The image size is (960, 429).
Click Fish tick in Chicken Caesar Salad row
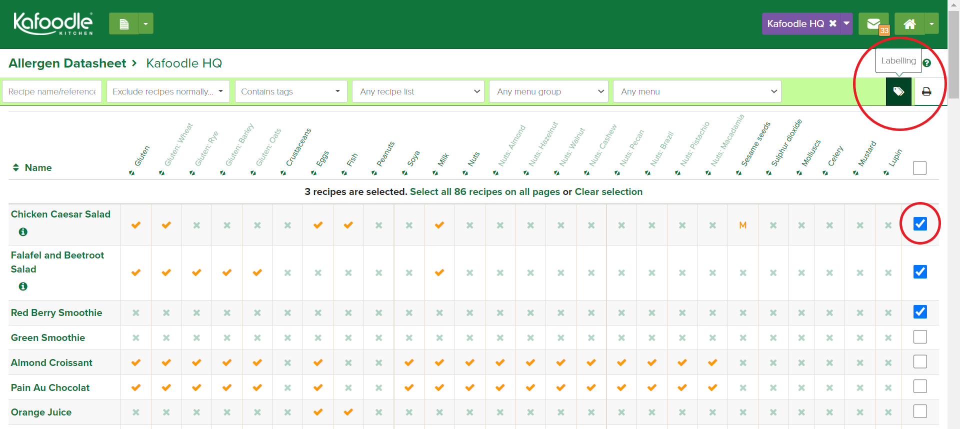click(x=348, y=225)
